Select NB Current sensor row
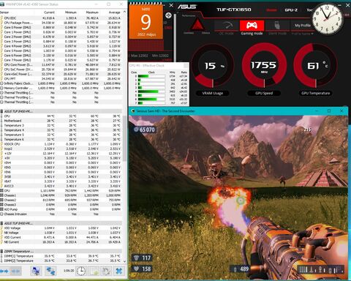The height and width of the screenshot is (281, 351). pyautogui.click(x=61, y=242)
